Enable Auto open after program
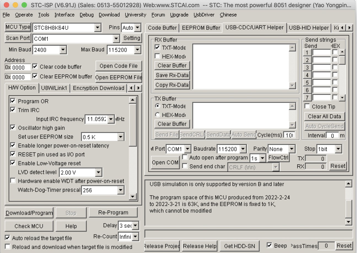This screenshot has width=357, height=253. coord(185,157)
